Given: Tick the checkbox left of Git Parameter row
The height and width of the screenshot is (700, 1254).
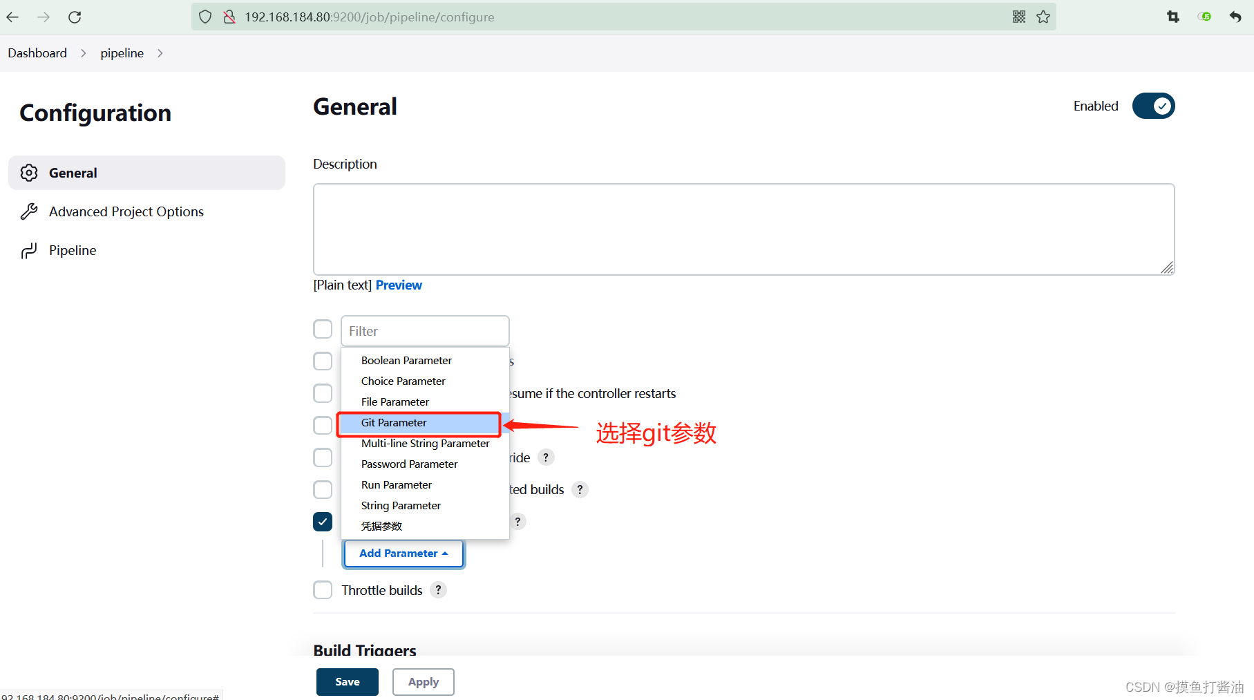Looking at the screenshot, I should tap(323, 425).
